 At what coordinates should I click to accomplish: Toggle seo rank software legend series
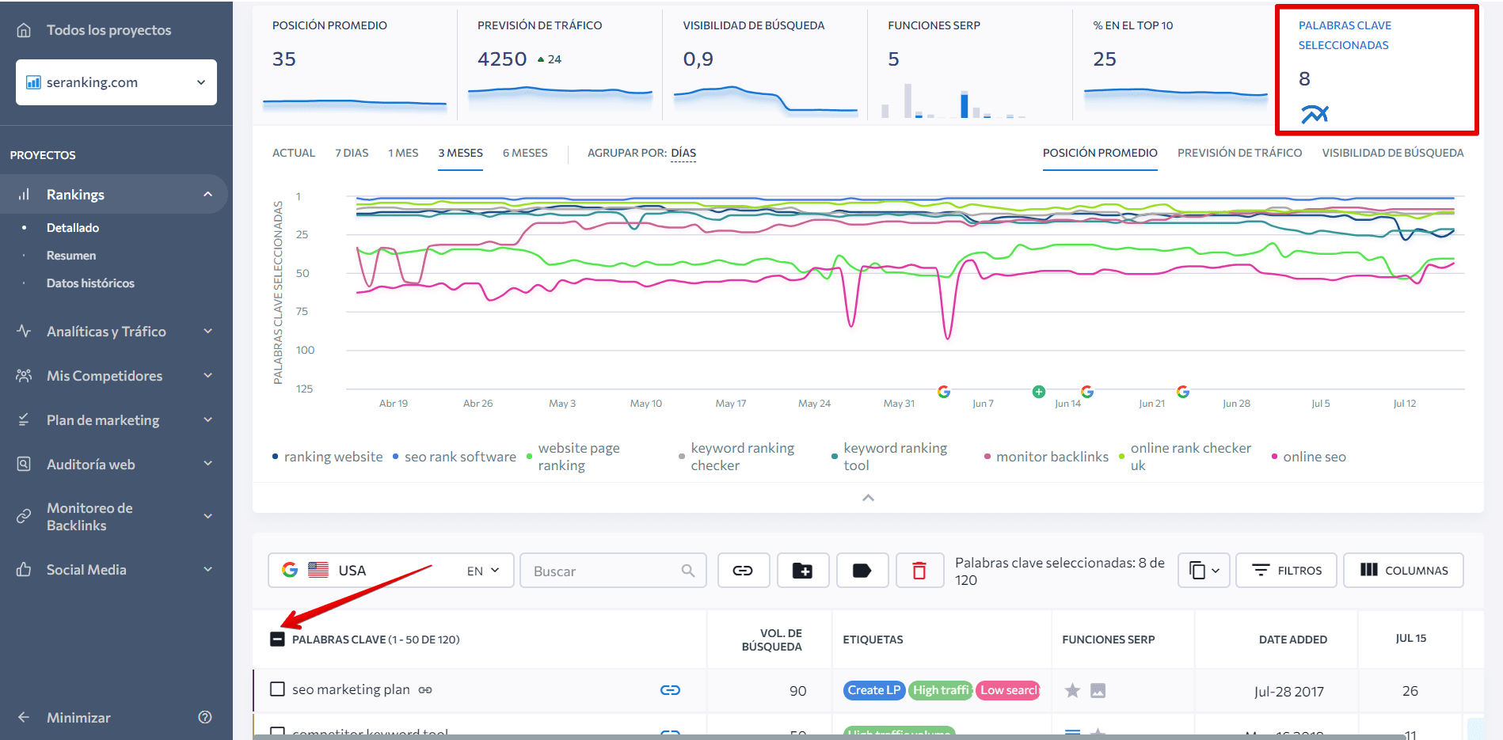455,457
